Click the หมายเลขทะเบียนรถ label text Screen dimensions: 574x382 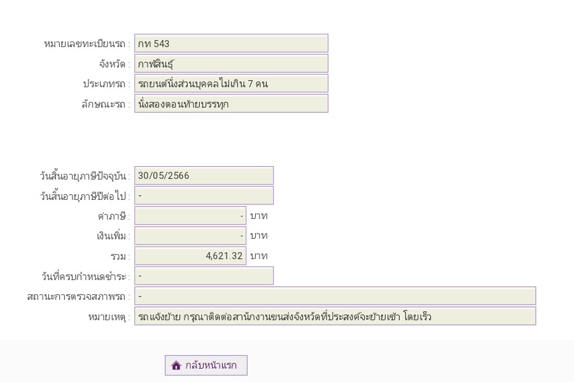[86, 44]
